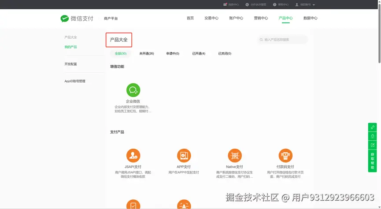The width and height of the screenshot is (381, 209).
Task: Open the JSAPI支付 product icon
Action: [x=133, y=156]
